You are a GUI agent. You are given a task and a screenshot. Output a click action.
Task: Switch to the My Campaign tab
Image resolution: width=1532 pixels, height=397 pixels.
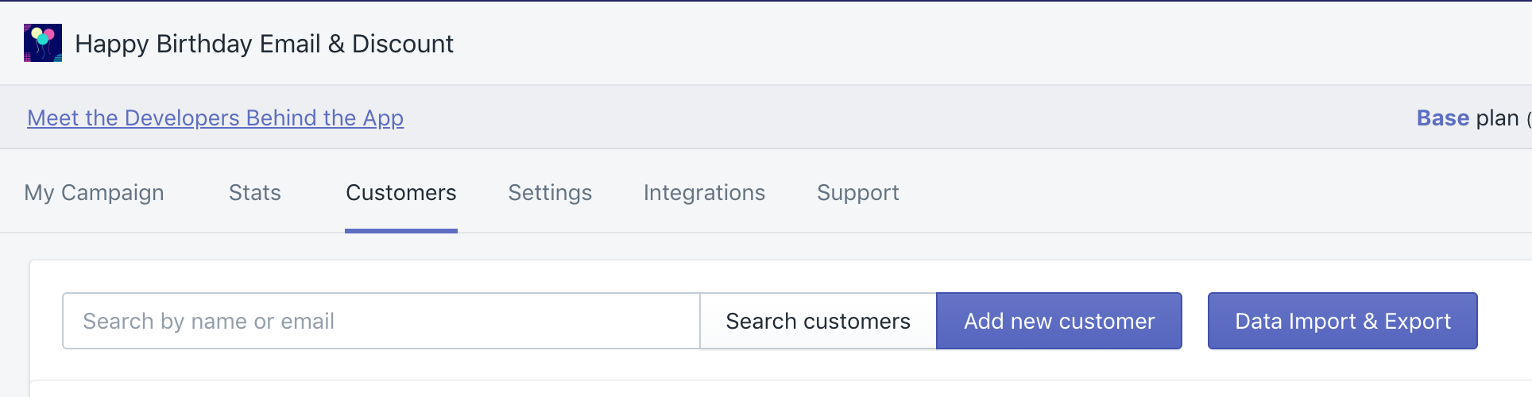click(95, 192)
